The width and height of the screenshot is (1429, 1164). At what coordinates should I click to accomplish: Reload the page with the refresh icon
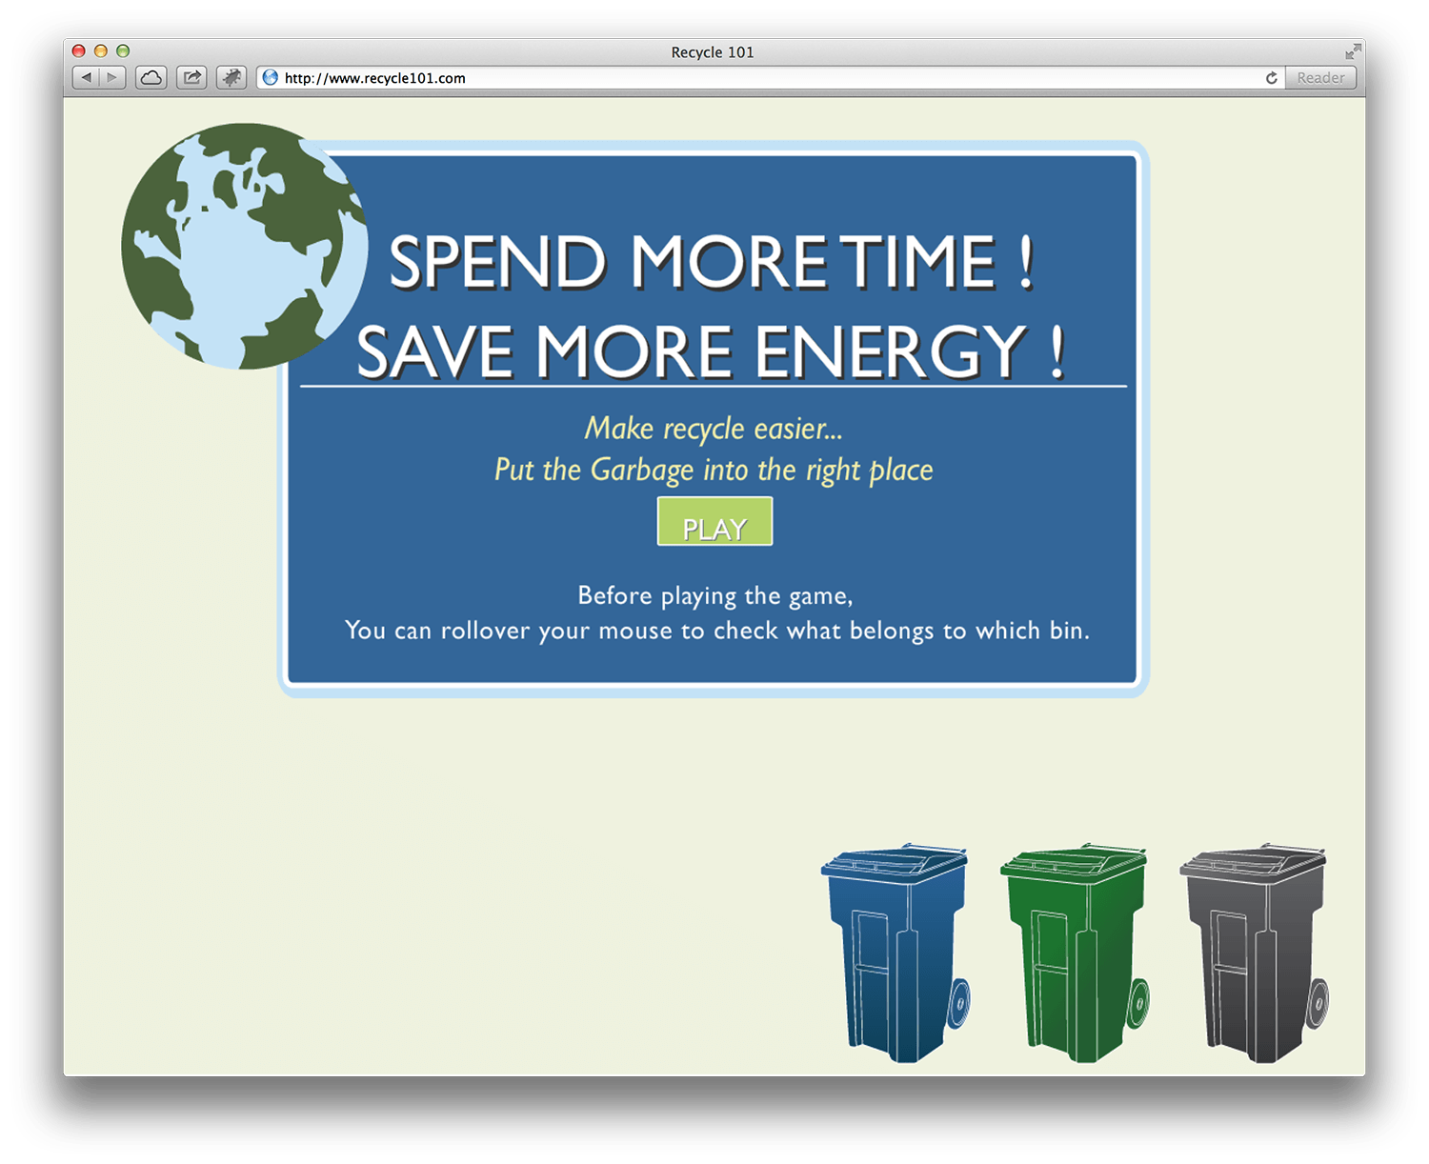click(x=1271, y=78)
